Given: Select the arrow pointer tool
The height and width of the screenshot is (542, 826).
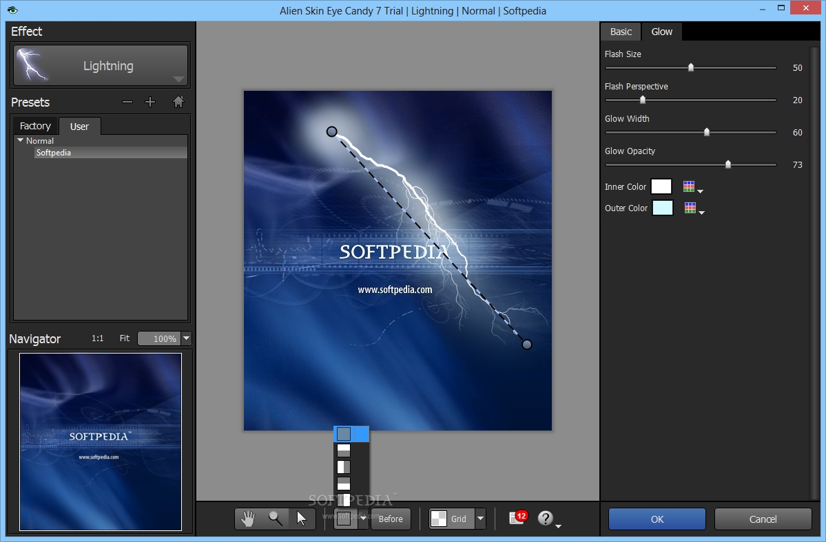Looking at the screenshot, I should (x=302, y=519).
